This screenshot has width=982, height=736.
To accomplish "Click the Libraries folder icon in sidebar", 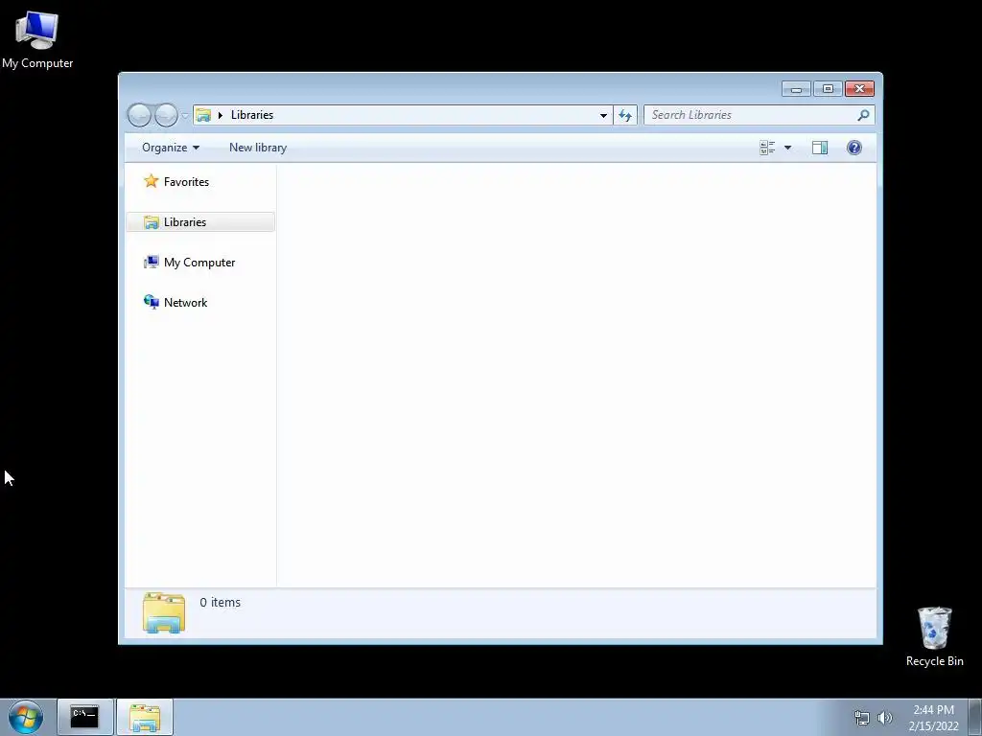I will point(151,222).
